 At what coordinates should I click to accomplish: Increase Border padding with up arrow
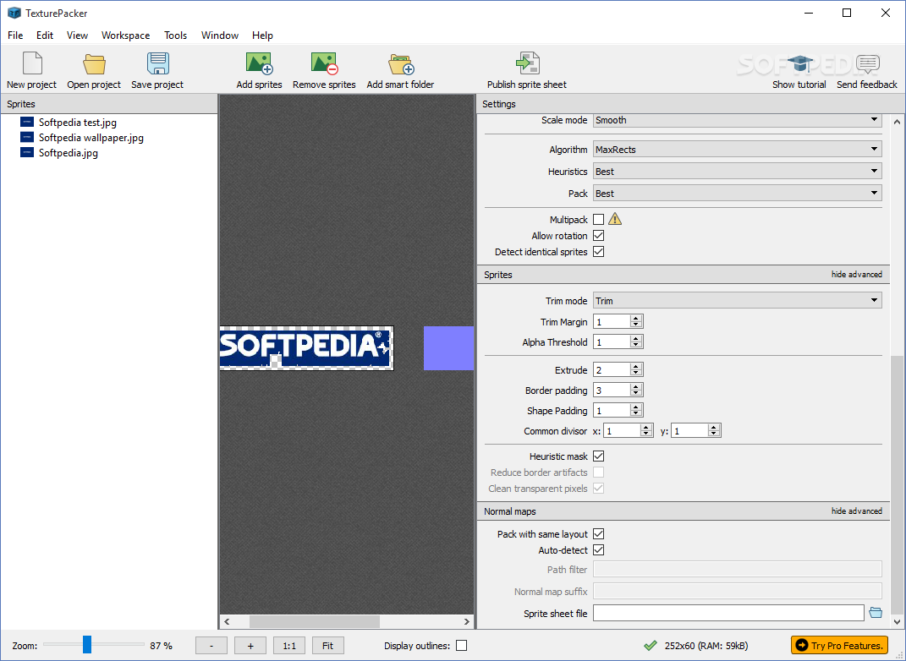pos(636,386)
